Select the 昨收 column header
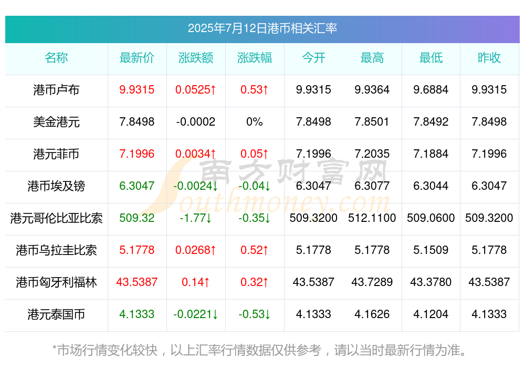Image resolution: width=525 pixels, height=367 pixels. tap(489, 58)
